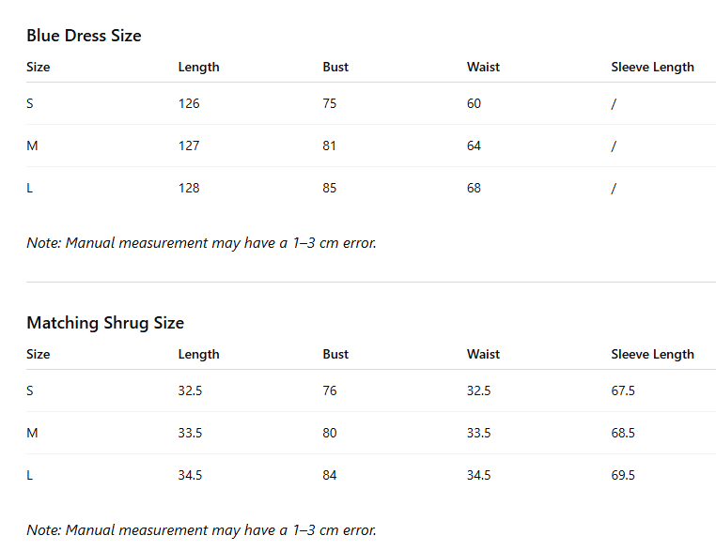Click the 126 length value for dress size S
The image size is (716, 551).
(x=189, y=103)
